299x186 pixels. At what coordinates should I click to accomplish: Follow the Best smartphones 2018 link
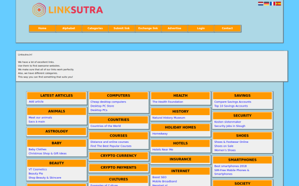click(230, 166)
